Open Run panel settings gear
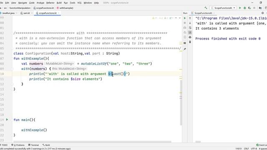267x150 pixels. 262,13
